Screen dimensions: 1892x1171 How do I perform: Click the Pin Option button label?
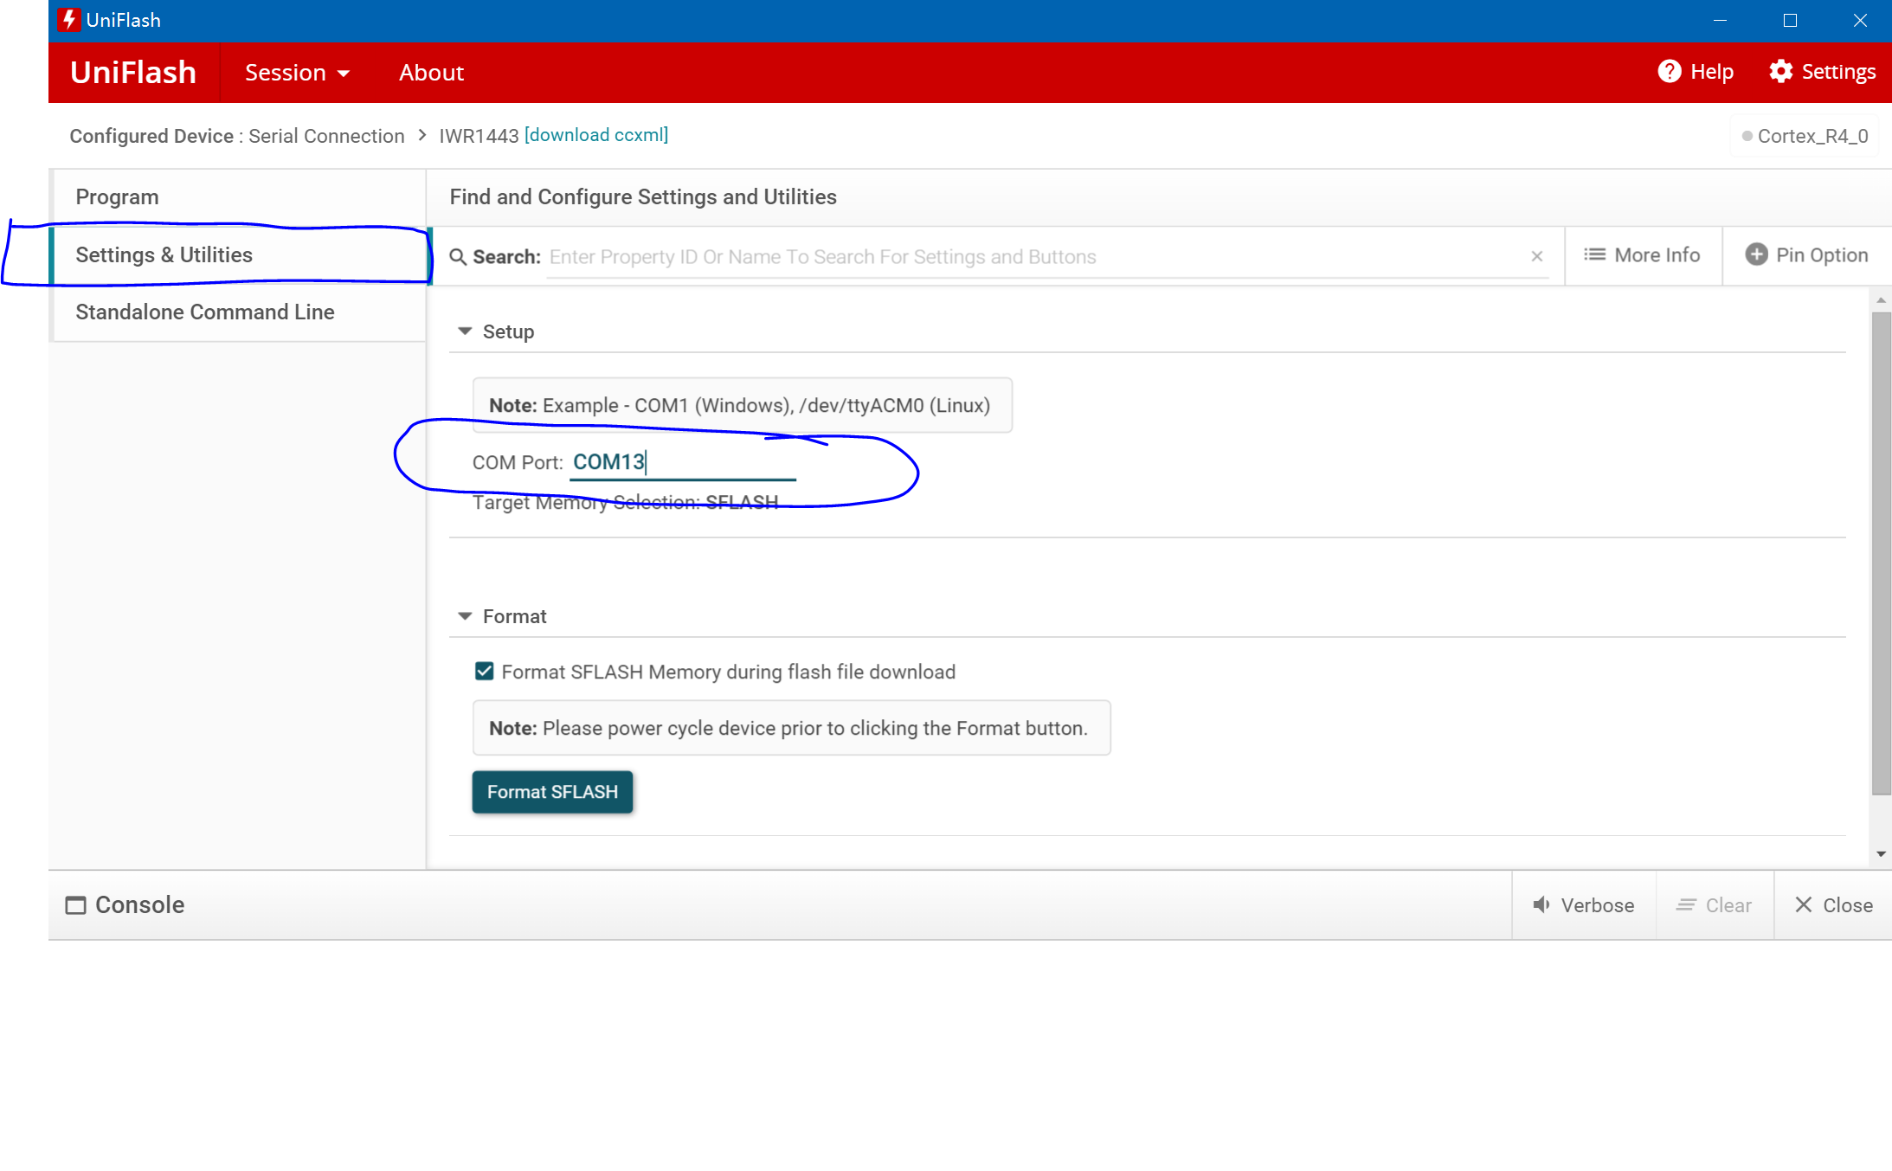coord(1822,255)
